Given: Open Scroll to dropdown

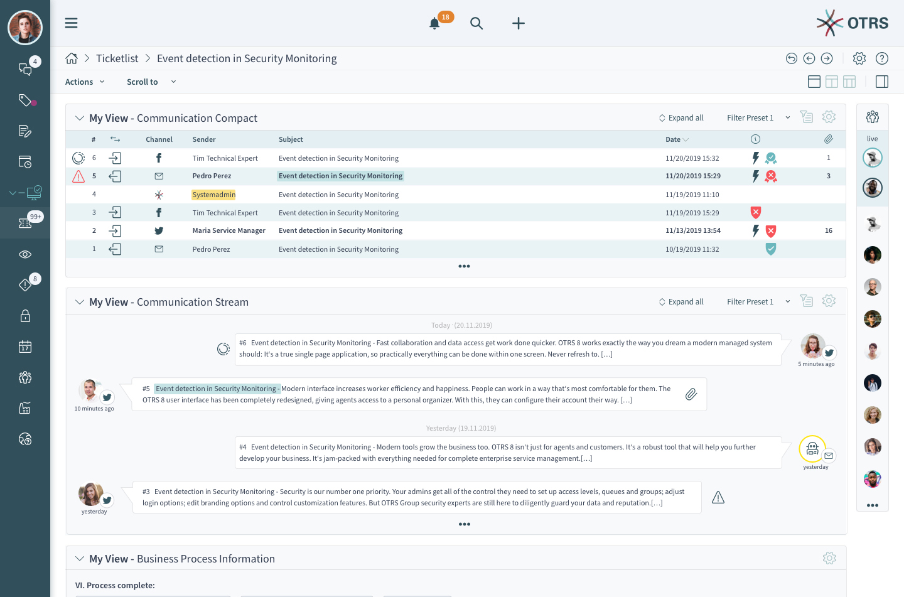Looking at the screenshot, I should [151, 82].
